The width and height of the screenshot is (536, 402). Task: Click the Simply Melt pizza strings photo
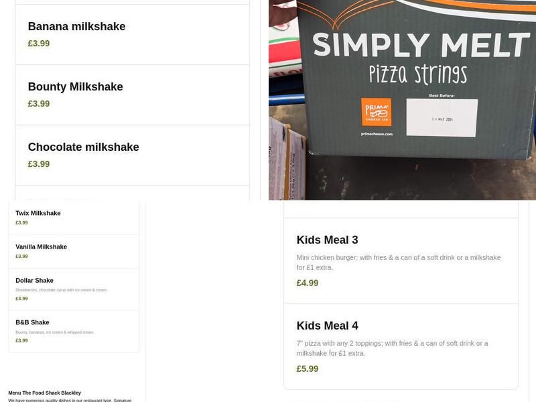[x=402, y=100]
